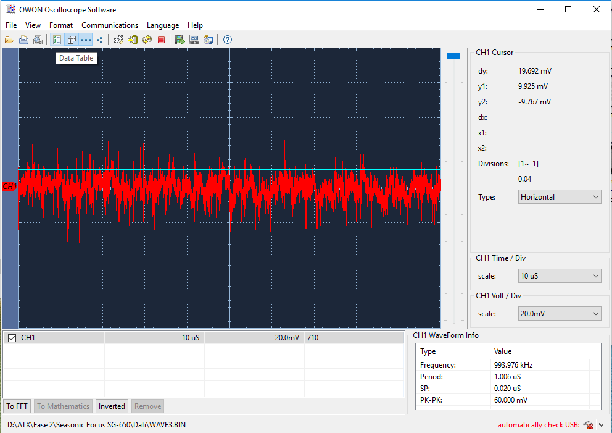Click the 10 uS cell in CH1 row
Image resolution: width=612 pixels, height=433 pixels.
(154, 338)
